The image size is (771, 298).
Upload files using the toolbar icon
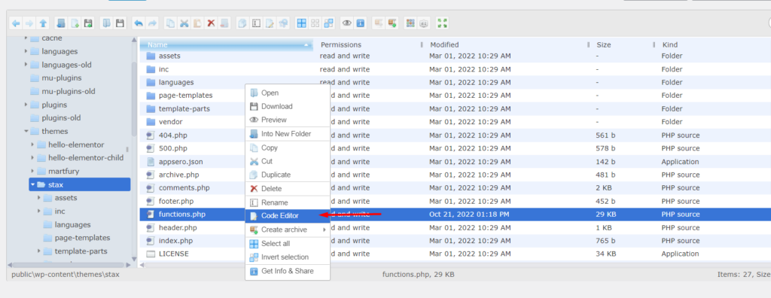point(89,23)
